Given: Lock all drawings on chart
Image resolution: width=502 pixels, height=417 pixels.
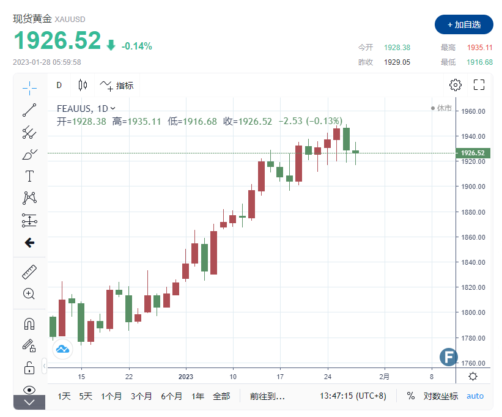Looking at the screenshot, I should 29,367.
